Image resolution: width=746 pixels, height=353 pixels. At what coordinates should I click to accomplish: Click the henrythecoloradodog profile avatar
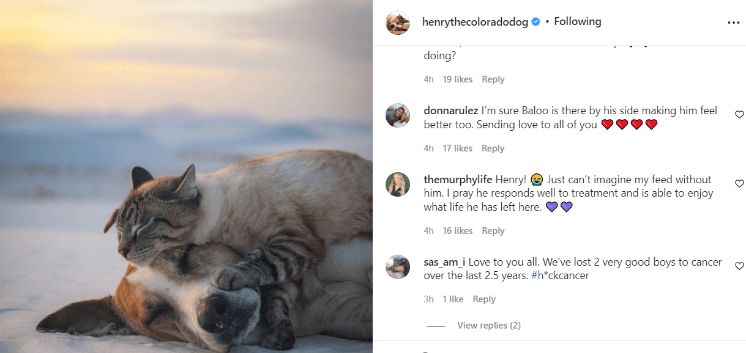coord(398,23)
